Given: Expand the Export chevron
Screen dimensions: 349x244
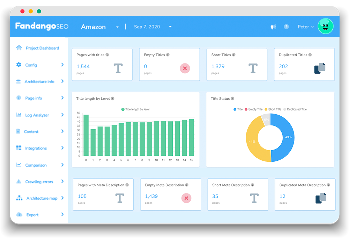Looking at the screenshot, I should point(62,214).
